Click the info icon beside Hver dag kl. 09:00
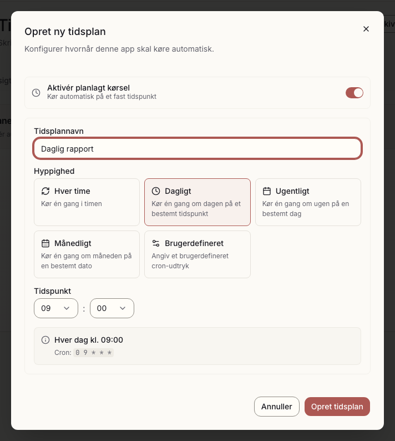 pyautogui.click(x=45, y=340)
